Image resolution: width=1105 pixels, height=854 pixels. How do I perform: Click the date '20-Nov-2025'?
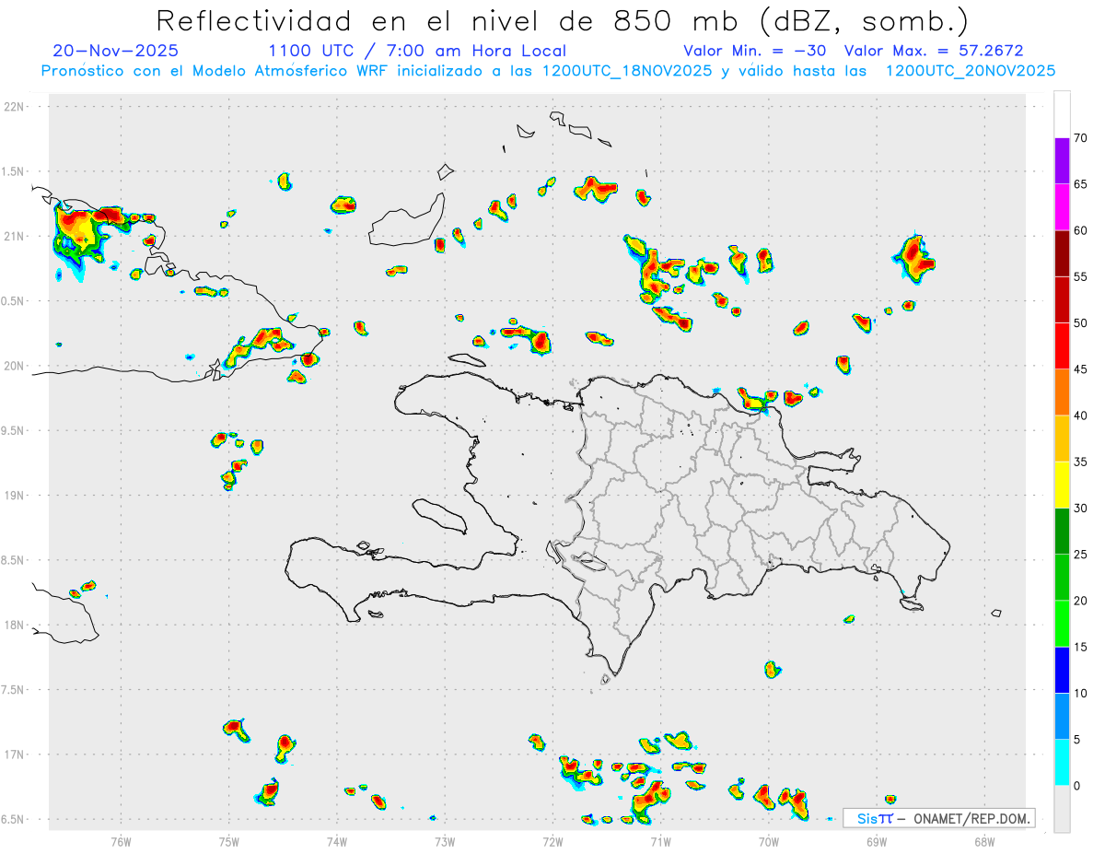point(116,51)
